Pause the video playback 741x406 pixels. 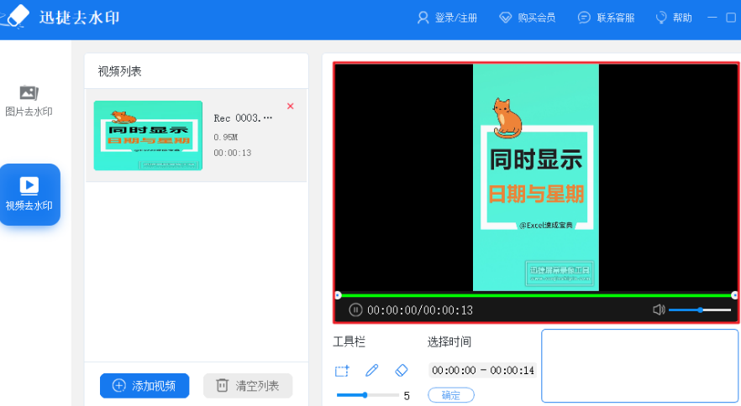point(355,310)
